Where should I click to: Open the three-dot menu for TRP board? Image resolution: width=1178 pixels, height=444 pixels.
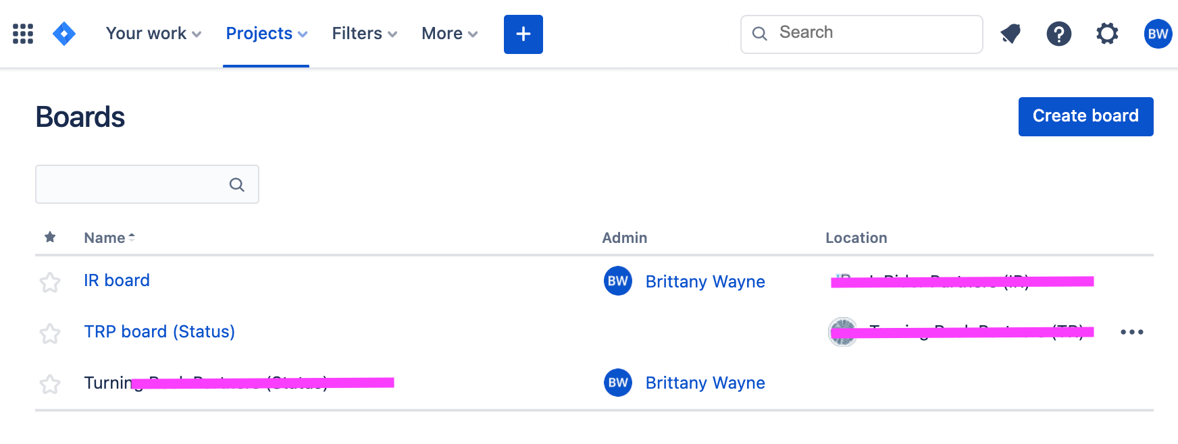tap(1132, 332)
